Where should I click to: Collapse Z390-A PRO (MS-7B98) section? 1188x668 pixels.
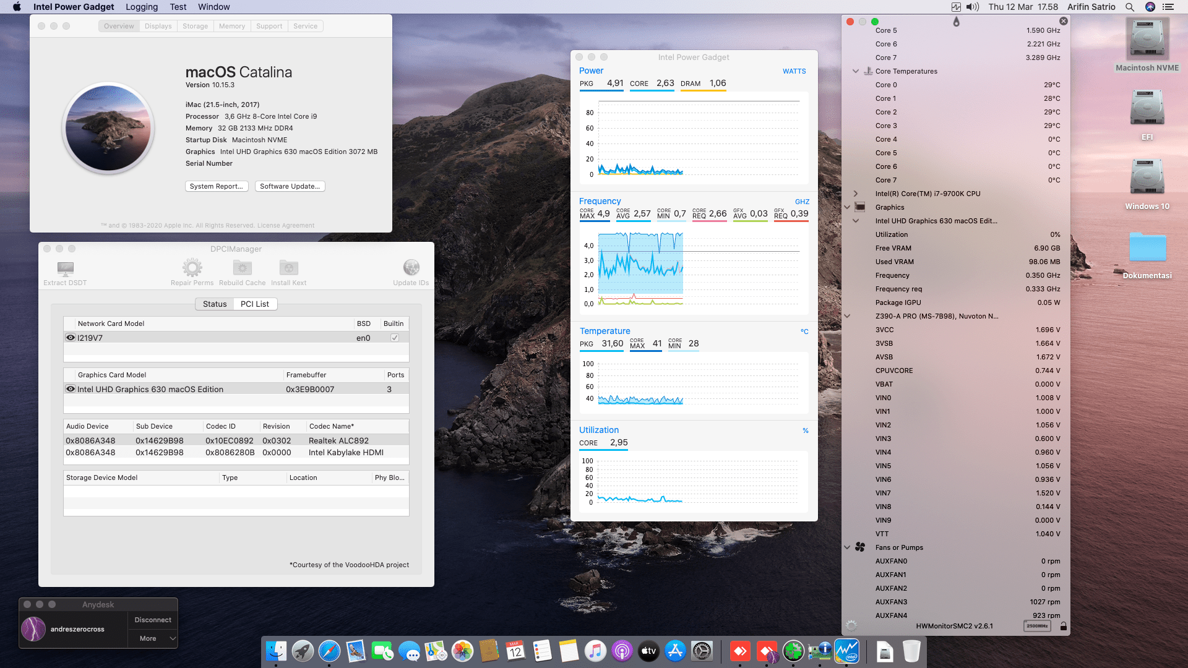pyautogui.click(x=847, y=316)
